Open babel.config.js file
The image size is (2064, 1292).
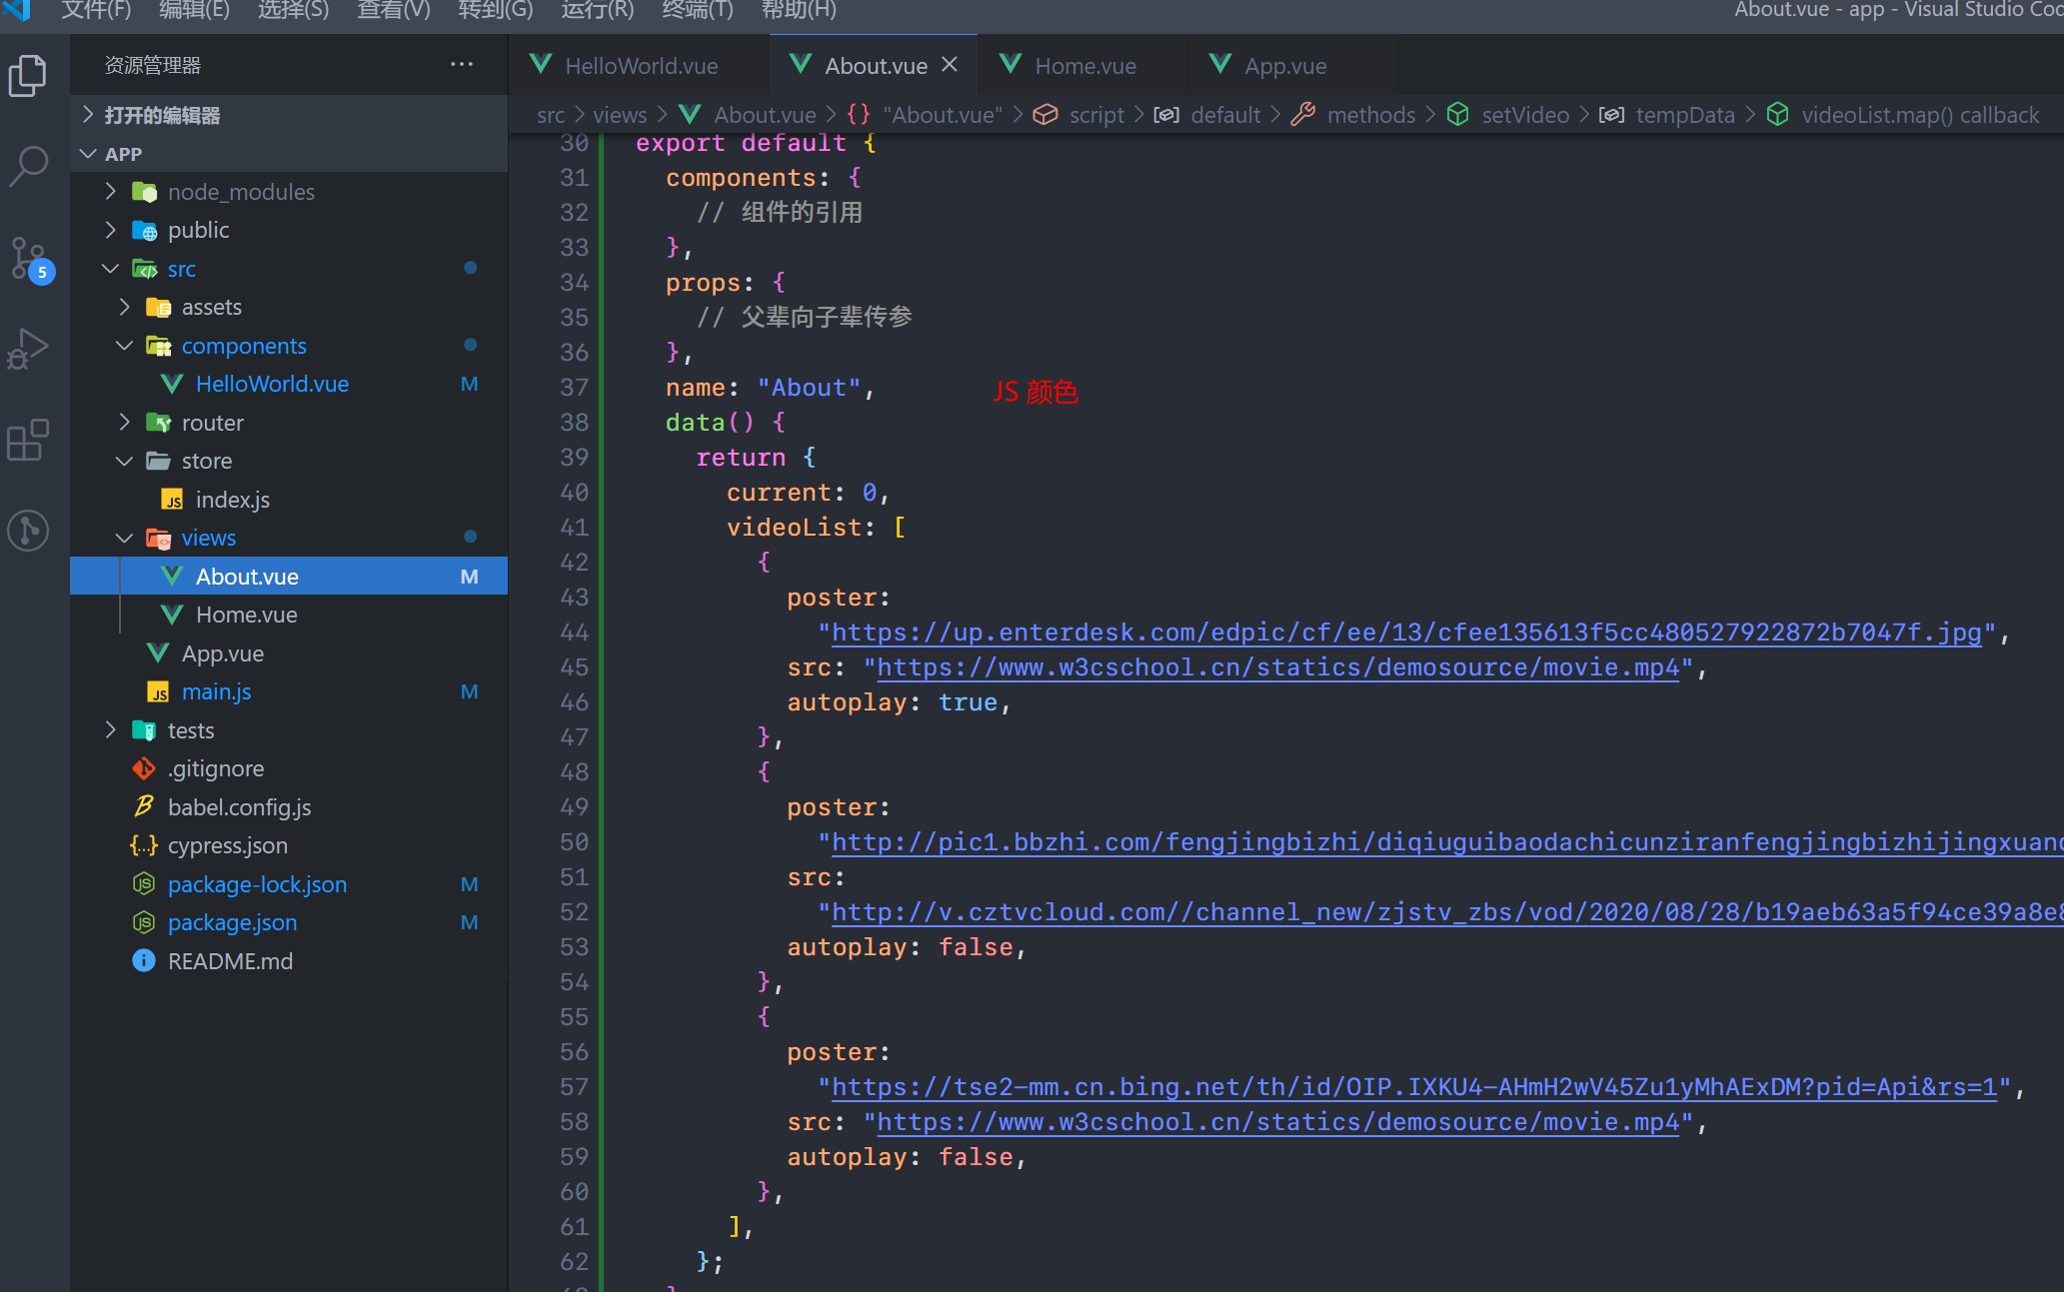[289, 807]
